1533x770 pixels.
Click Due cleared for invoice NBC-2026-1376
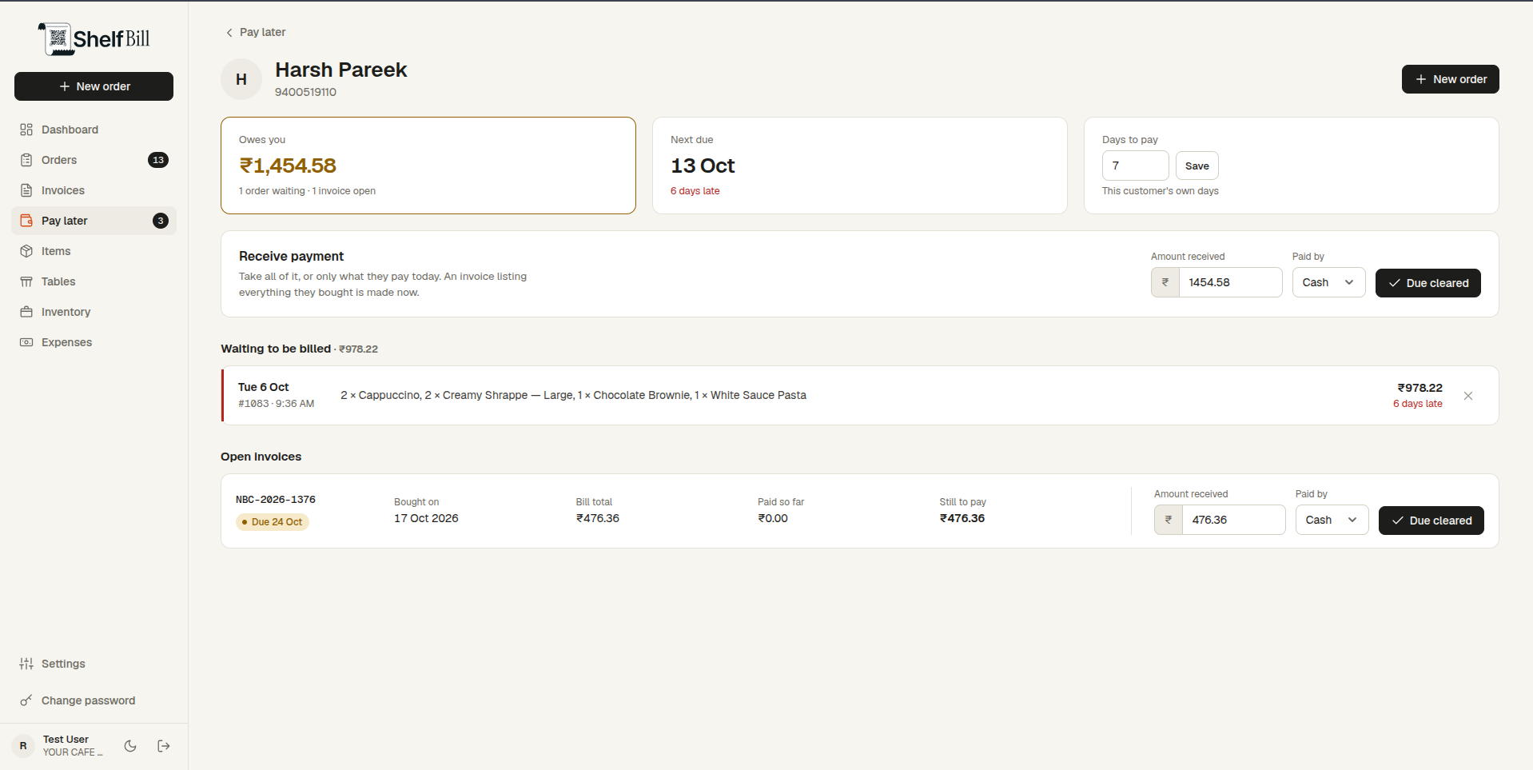click(x=1431, y=521)
